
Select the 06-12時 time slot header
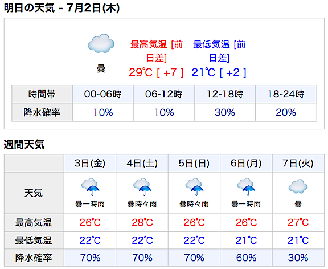[164, 94]
